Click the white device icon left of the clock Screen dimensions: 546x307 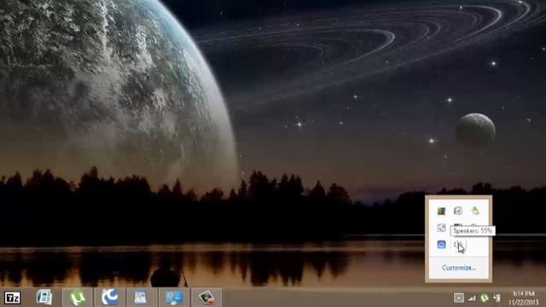tap(497, 298)
